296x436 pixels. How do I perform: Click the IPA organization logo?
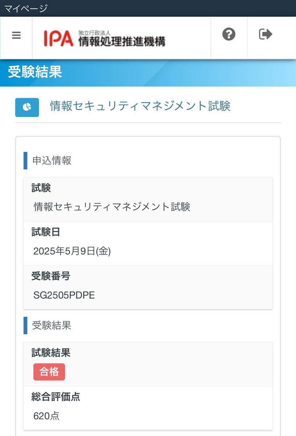pyautogui.click(x=105, y=38)
